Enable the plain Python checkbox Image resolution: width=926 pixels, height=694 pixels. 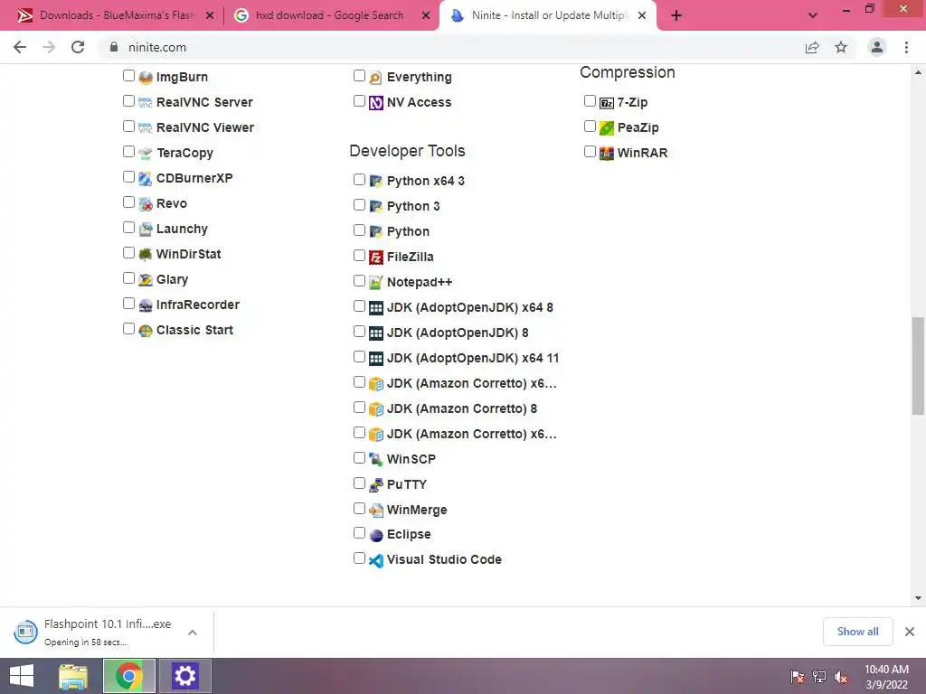pos(359,230)
